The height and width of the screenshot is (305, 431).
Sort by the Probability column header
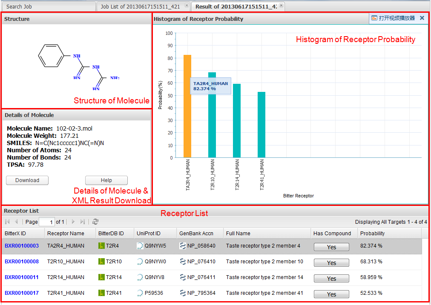coord(372,234)
